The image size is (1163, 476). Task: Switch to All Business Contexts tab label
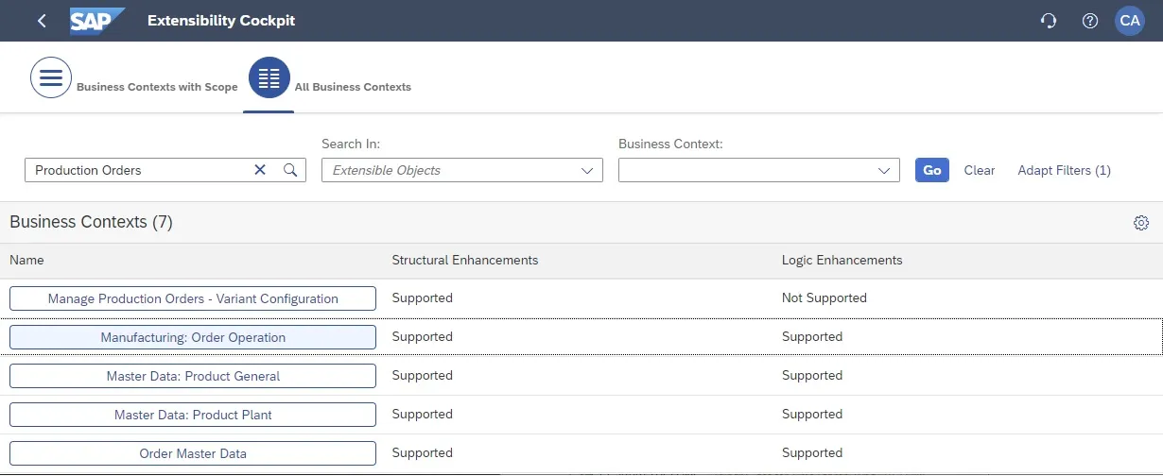click(353, 87)
